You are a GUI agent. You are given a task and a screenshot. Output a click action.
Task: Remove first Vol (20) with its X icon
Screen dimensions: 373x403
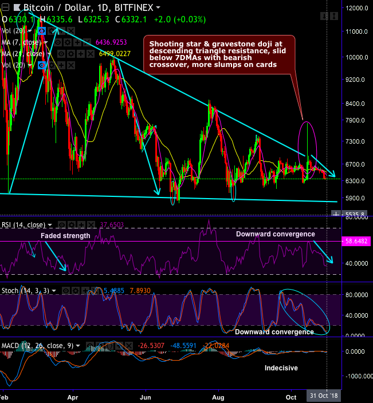click(x=71, y=31)
